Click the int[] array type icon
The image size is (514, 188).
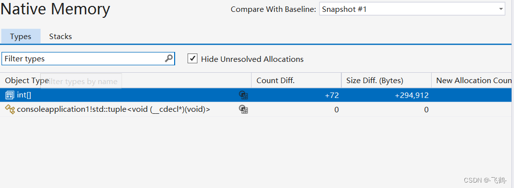click(9, 95)
